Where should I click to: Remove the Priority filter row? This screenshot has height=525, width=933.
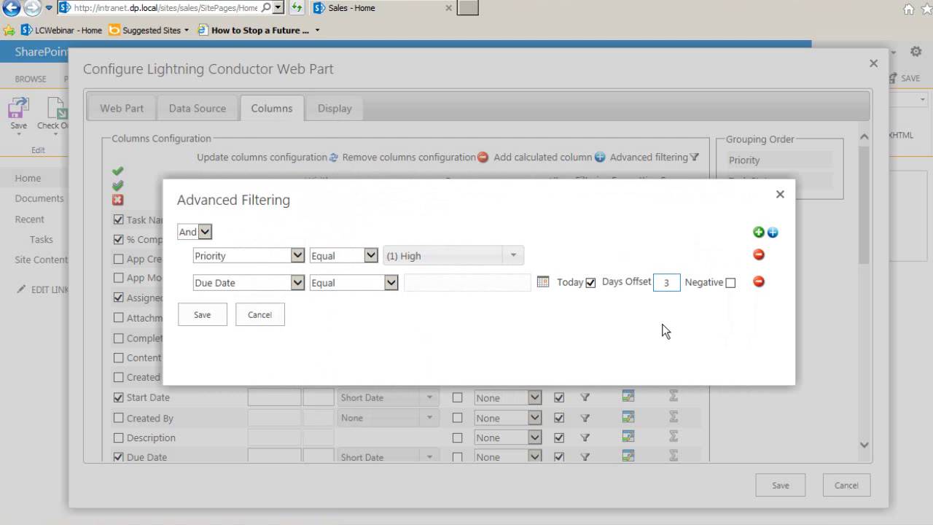759,254
